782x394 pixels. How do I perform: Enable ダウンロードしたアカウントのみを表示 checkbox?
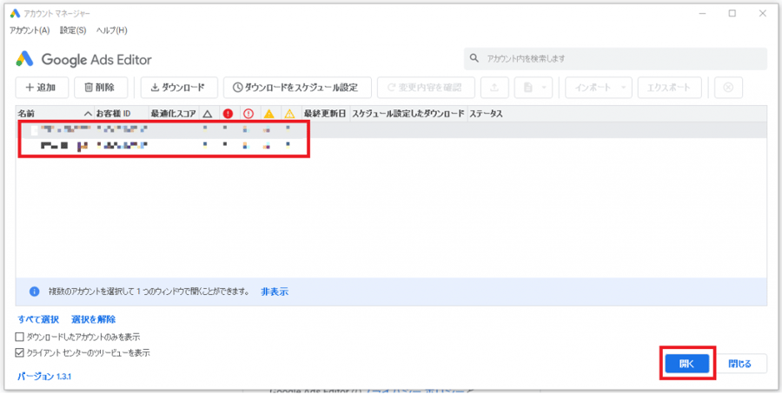click(x=20, y=337)
